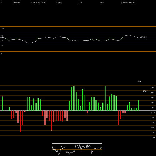Click the 80 label on the MR axis
This screenshot has width=156, height=156.
[152, 93]
